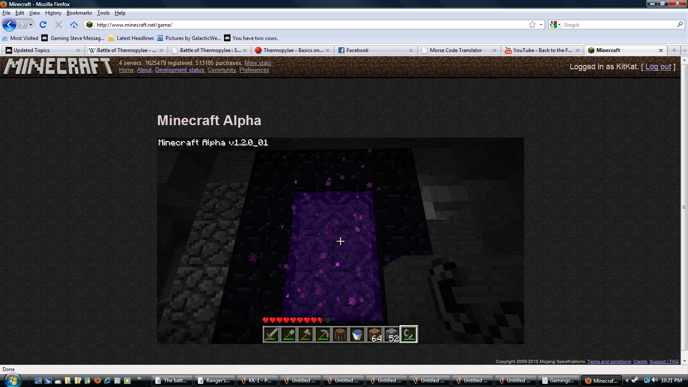Image resolution: width=688 pixels, height=387 pixels.
Task: Close the Minecraft tab
Action: coord(661,50)
